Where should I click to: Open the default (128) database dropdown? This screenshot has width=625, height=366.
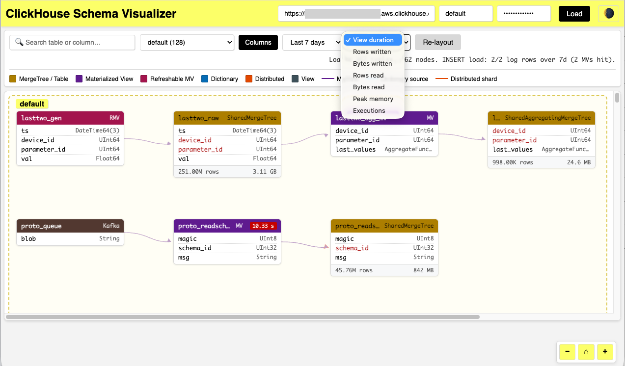click(187, 42)
